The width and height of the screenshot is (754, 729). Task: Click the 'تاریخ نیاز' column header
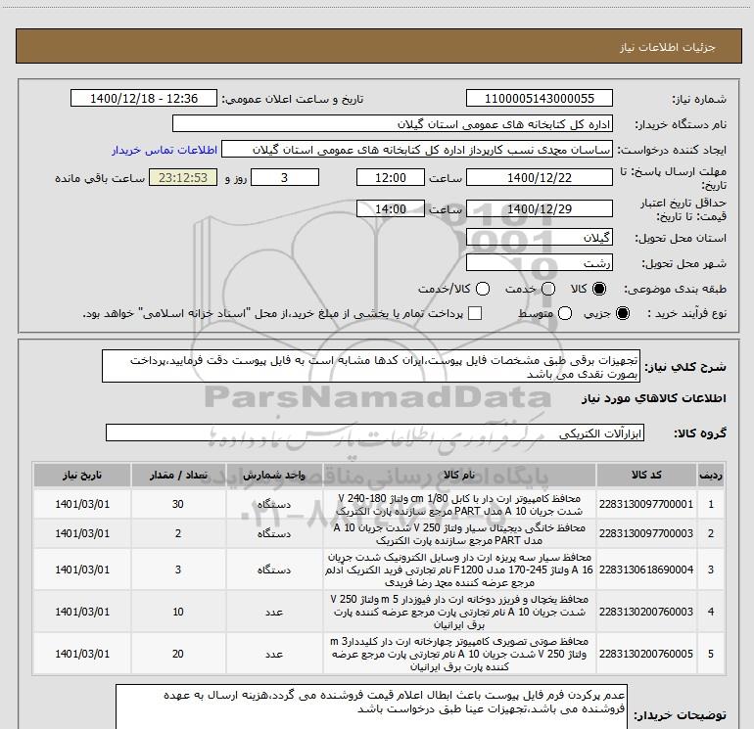click(81, 476)
